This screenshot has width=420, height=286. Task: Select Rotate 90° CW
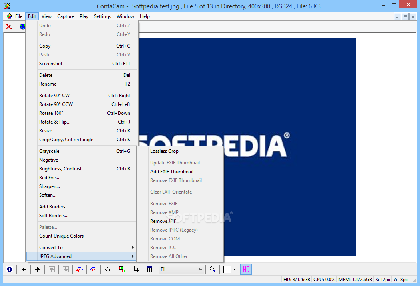(x=81, y=96)
